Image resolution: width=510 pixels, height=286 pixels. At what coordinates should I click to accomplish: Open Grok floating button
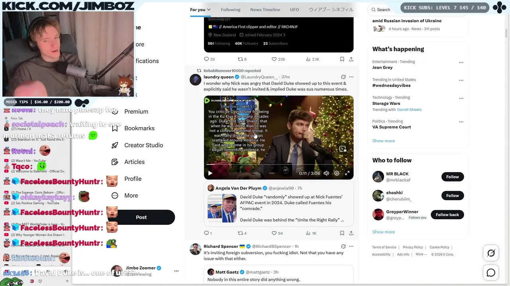tap(491, 253)
